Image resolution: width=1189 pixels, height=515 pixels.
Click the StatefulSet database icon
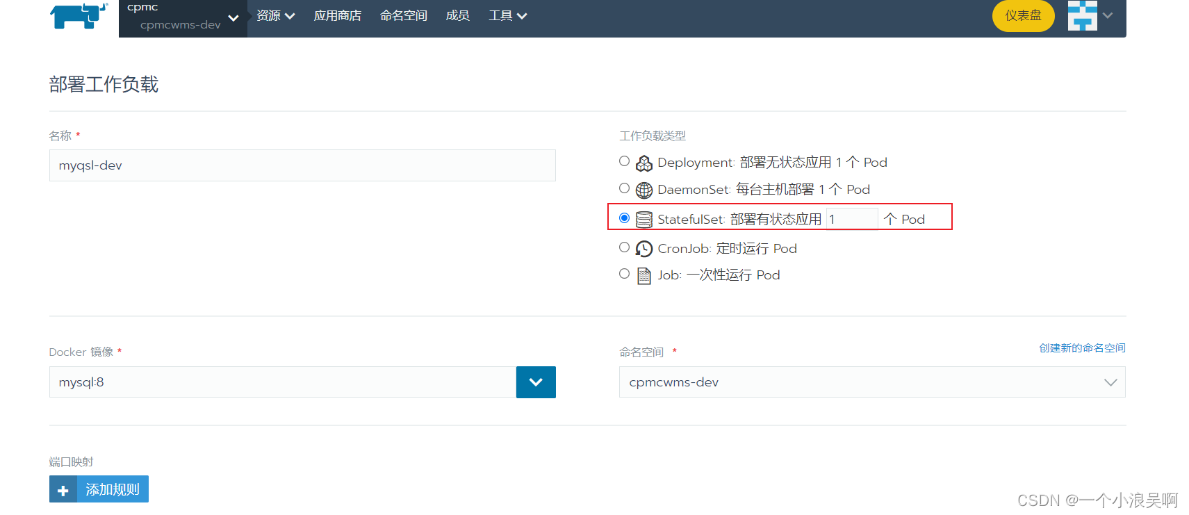(644, 220)
